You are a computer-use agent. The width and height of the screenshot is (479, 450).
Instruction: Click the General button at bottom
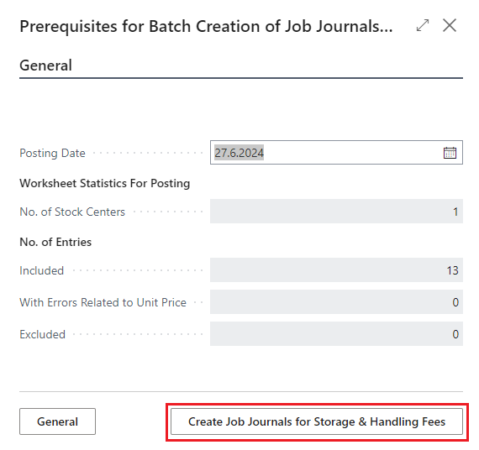57,421
